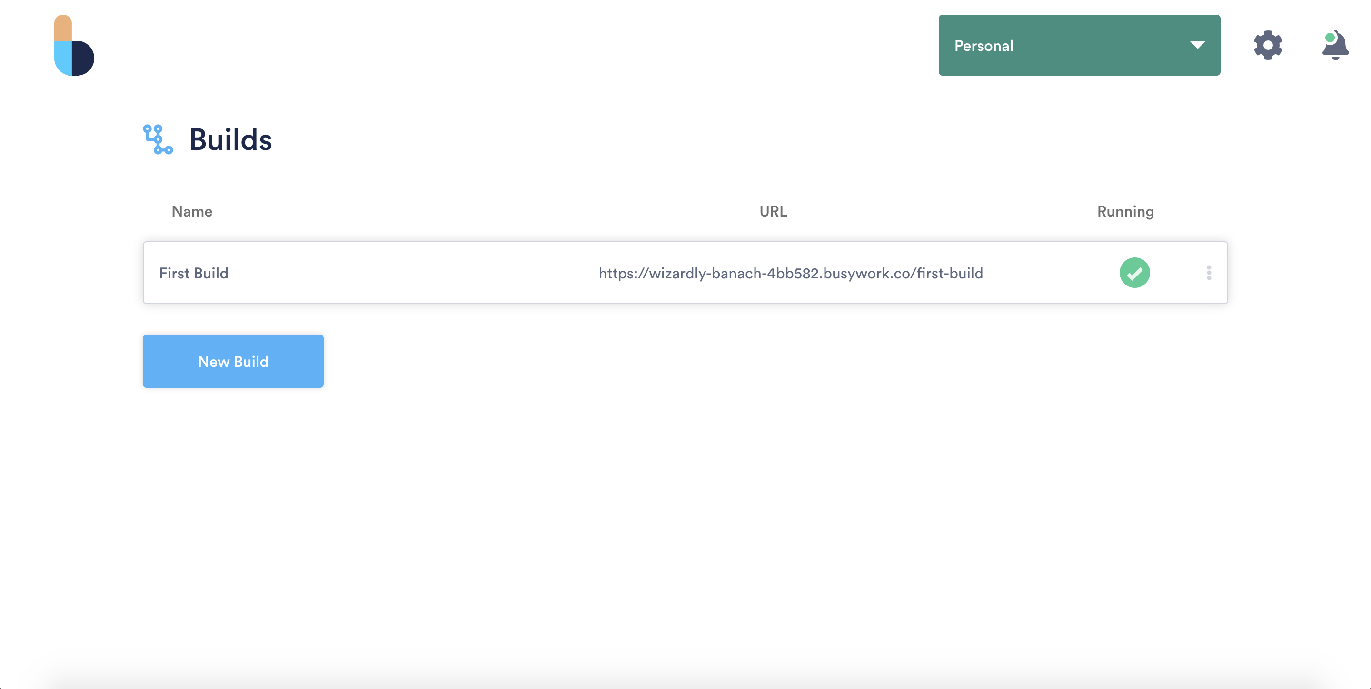This screenshot has width=1371, height=689.
Task: Open settings via the gear icon
Action: click(1268, 45)
